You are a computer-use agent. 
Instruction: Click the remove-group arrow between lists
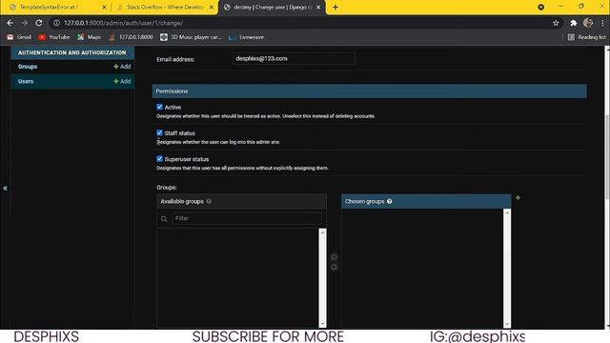click(x=334, y=267)
